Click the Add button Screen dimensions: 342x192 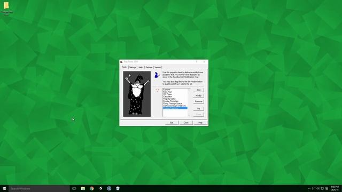tap(198, 90)
